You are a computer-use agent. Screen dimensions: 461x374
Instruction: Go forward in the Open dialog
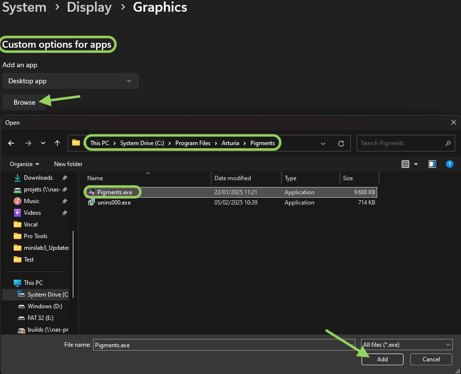28,143
